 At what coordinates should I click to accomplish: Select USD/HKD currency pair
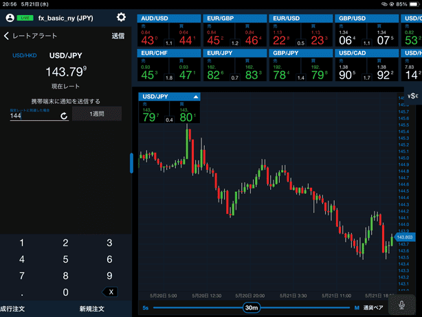[x=25, y=56]
